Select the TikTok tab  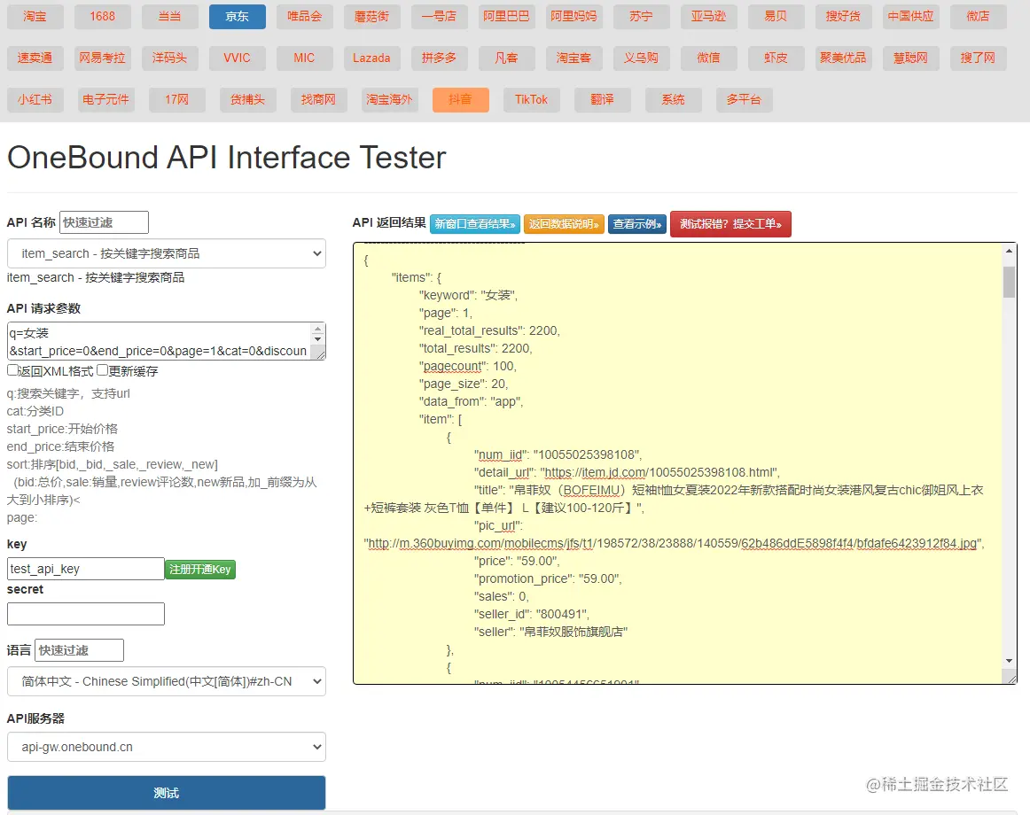pos(532,100)
